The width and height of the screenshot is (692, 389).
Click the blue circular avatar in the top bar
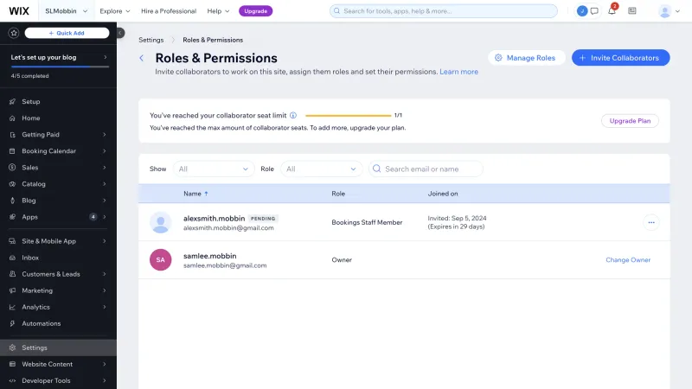582,11
